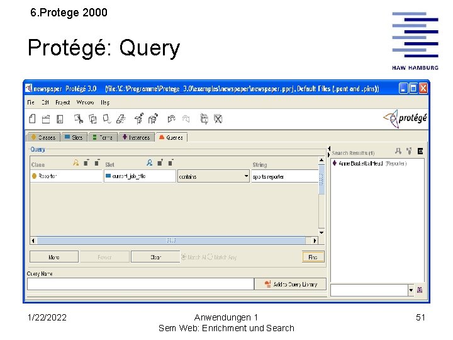Click the More button

pyautogui.click(x=54, y=257)
